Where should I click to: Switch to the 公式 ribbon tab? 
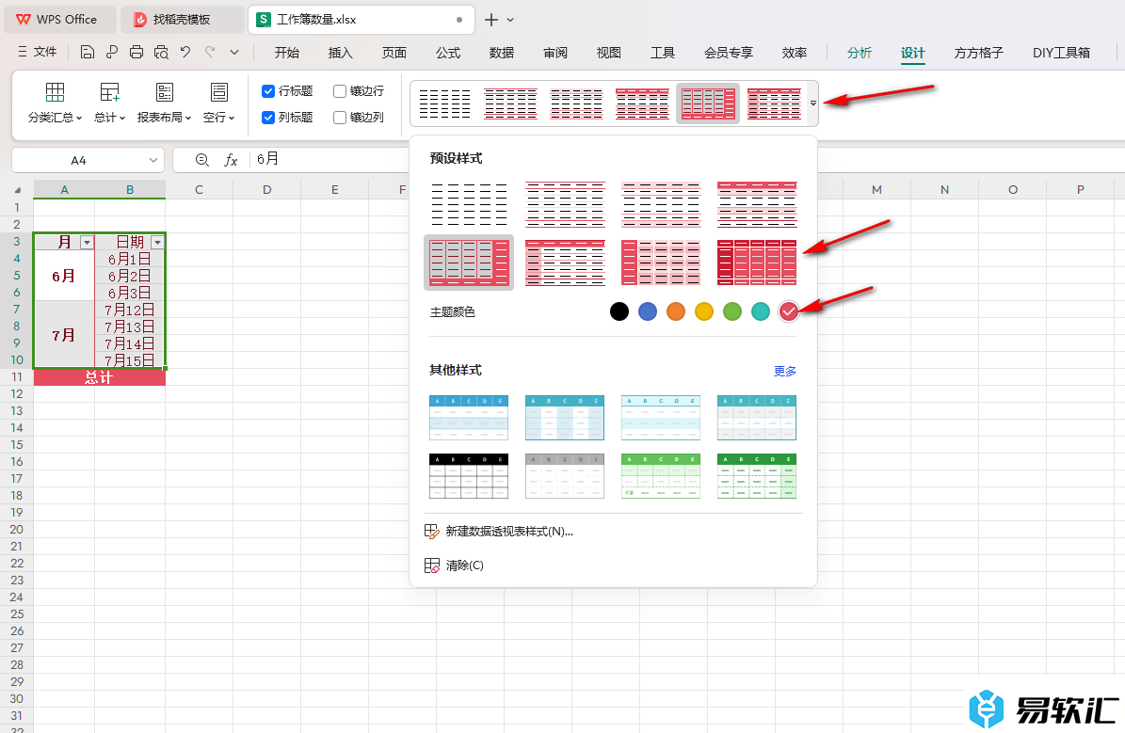click(448, 53)
